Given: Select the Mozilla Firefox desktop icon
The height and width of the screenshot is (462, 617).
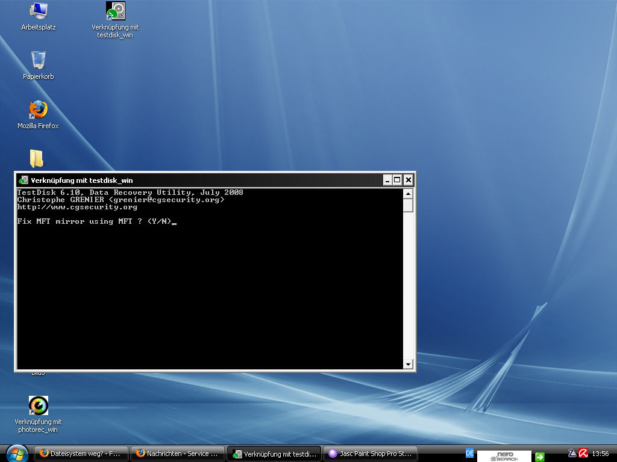Looking at the screenshot, I should click(38, 115).
